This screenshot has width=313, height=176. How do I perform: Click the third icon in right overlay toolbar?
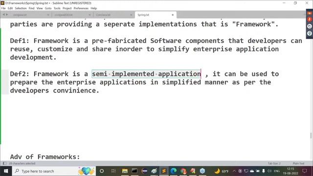point(310,26)
